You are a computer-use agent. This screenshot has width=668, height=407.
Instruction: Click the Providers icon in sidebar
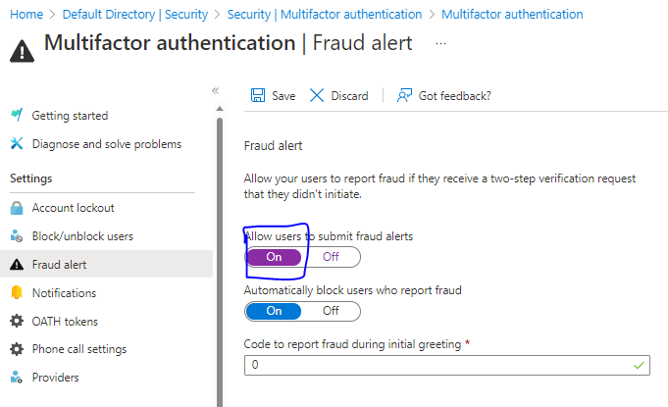coord(17,378)
